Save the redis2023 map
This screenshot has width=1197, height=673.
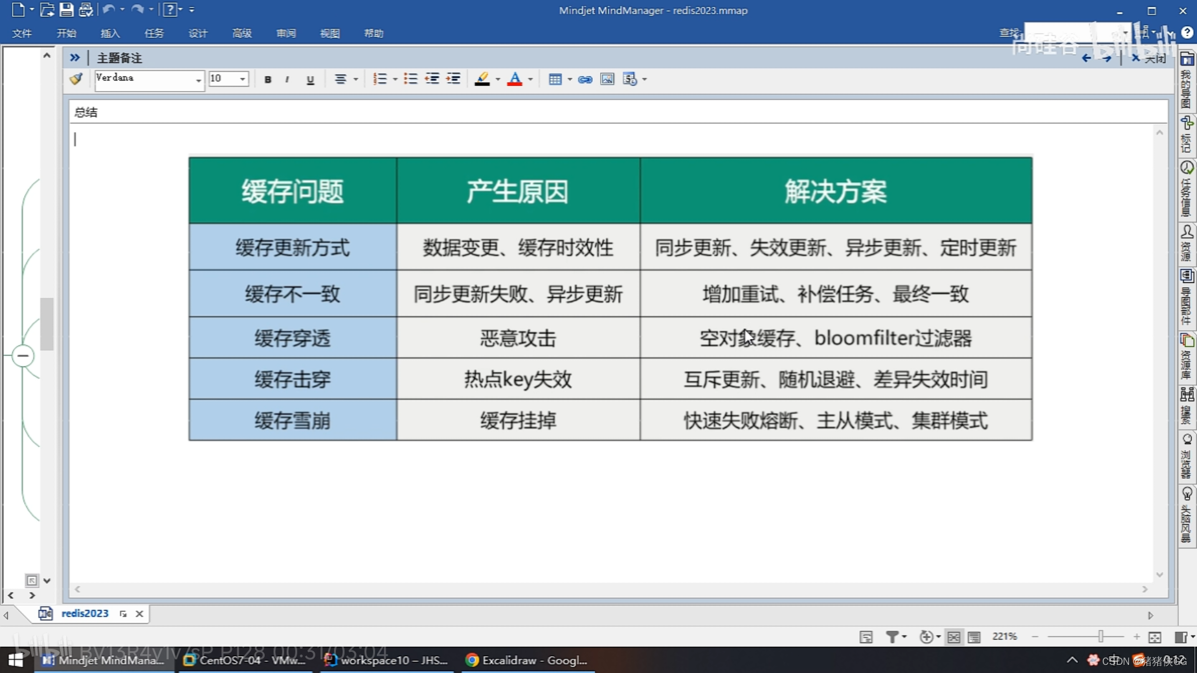tap(66, 9)
